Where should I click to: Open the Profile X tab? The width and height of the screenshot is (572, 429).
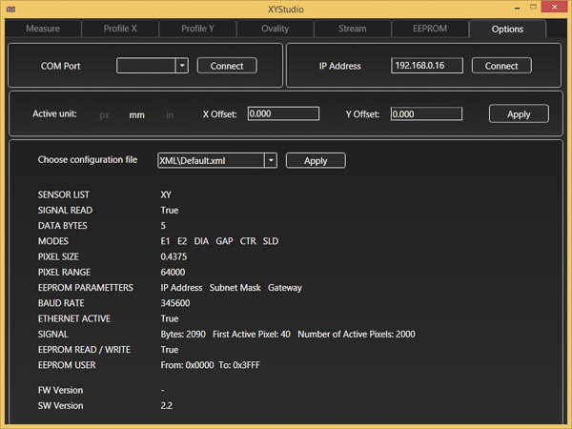(121, 29)
